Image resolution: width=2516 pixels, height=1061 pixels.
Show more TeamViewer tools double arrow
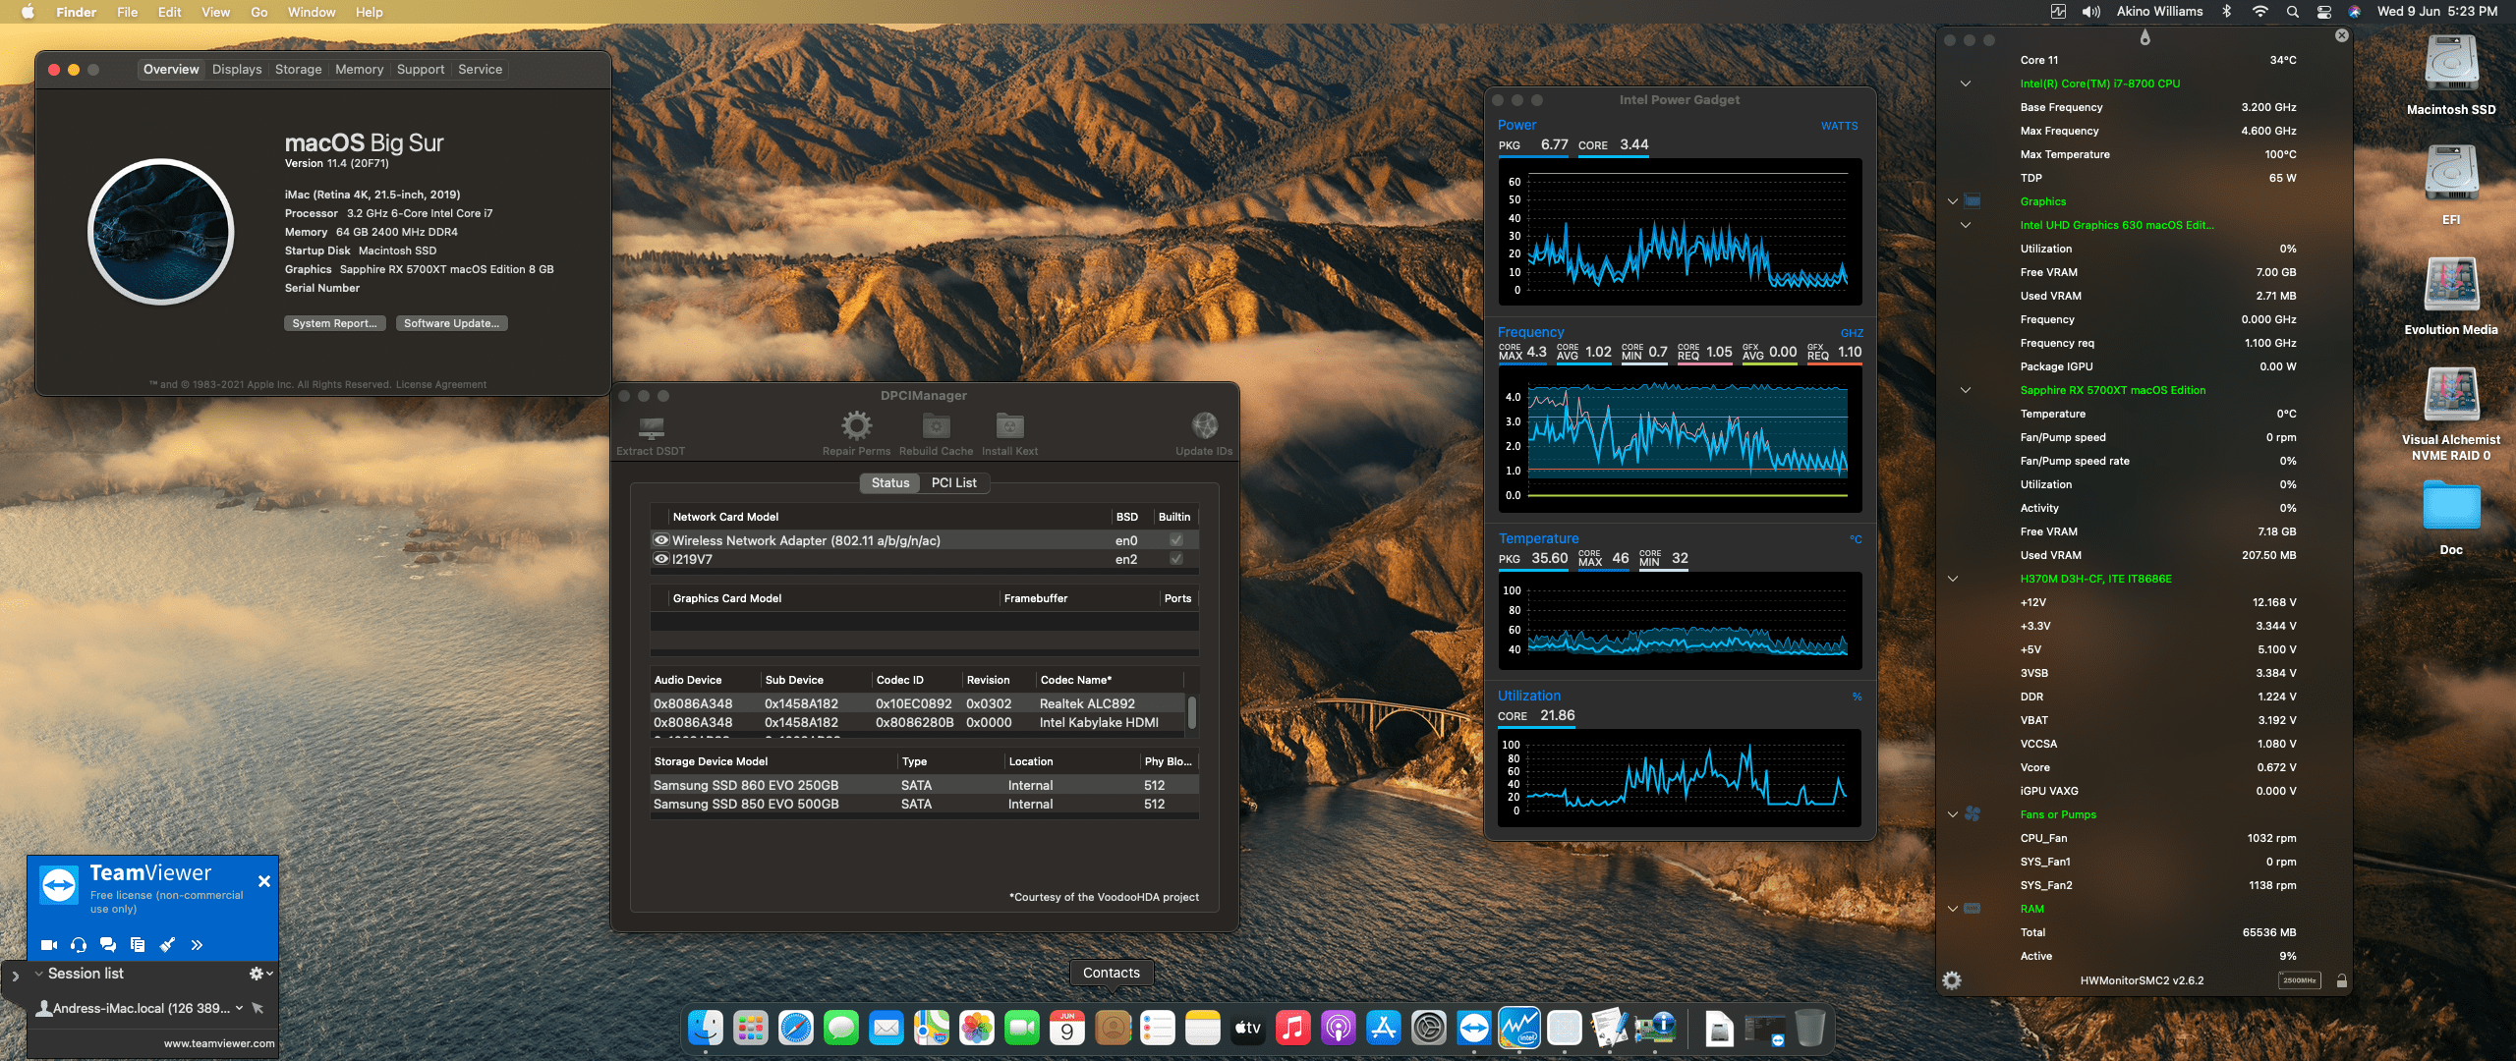(197, 945)
